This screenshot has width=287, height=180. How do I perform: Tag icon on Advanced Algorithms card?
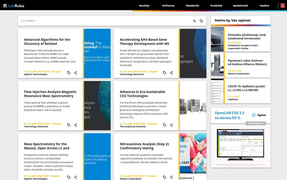pos(69,73)
